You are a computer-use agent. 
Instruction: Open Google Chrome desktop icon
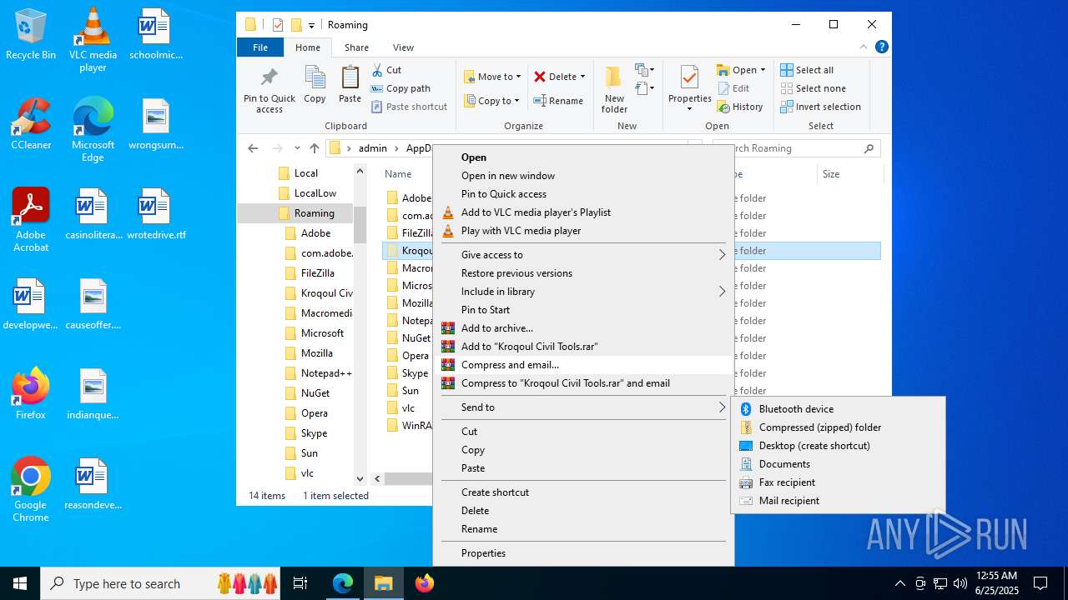click(x=31, y=490)
